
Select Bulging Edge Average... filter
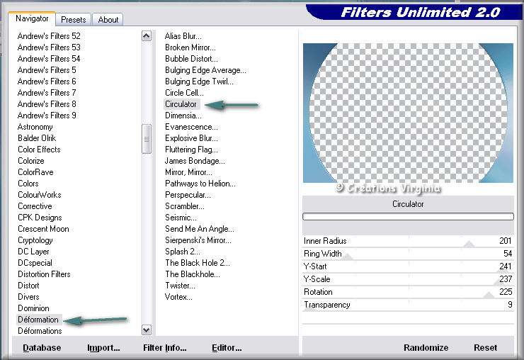pos(205,70)
